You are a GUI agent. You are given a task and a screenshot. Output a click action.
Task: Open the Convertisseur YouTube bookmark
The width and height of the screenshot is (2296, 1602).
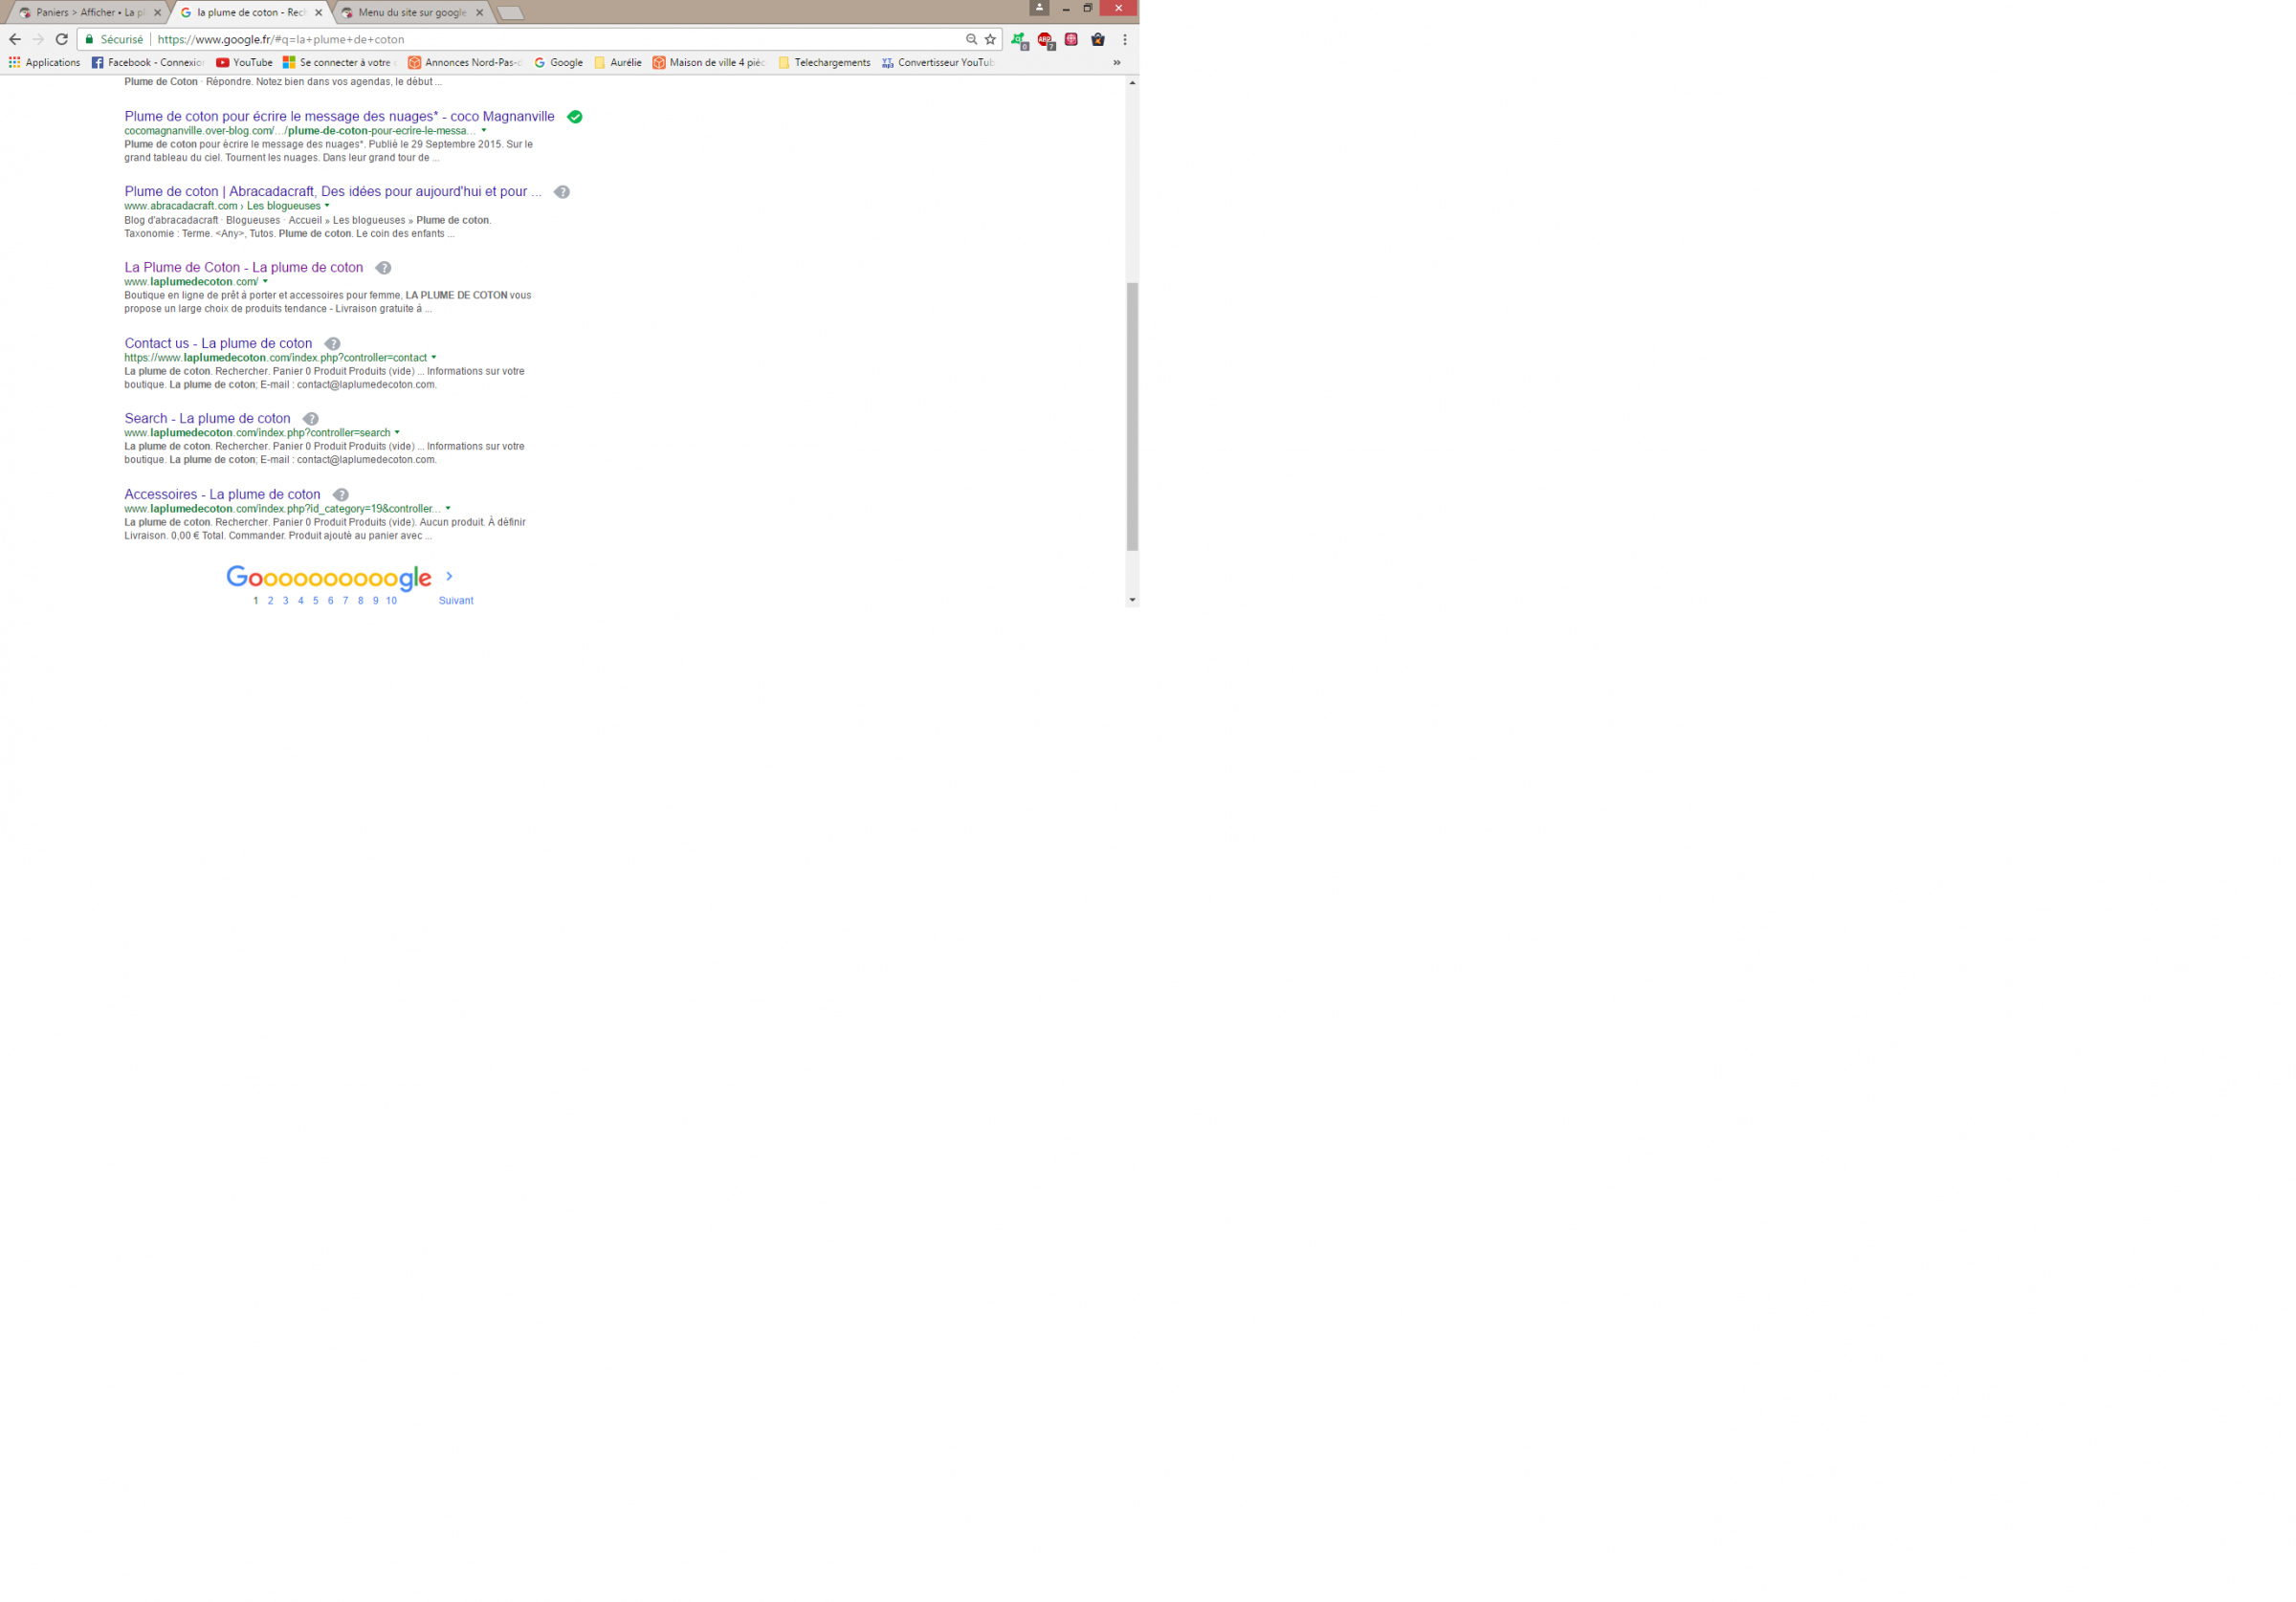[938, 63]
